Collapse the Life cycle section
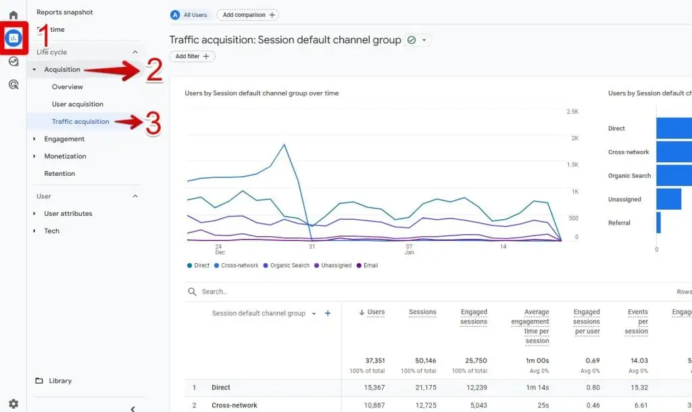Viewport: 692px width, 412px height. (134, 51)
